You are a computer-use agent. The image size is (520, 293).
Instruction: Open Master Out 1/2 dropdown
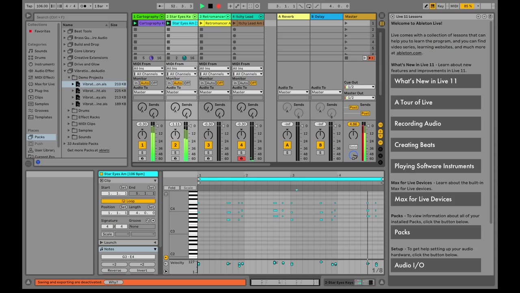point(360,98)
